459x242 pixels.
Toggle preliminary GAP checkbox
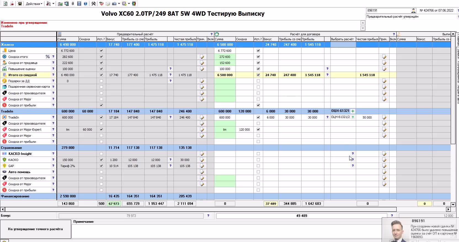101,166
